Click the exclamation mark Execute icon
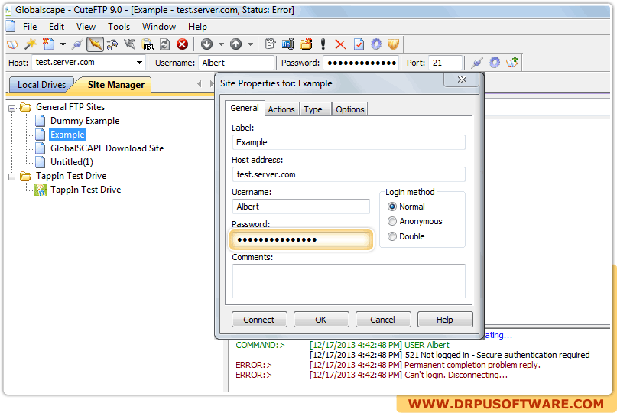This screenshot has height=413, width=617. [323, 44]
